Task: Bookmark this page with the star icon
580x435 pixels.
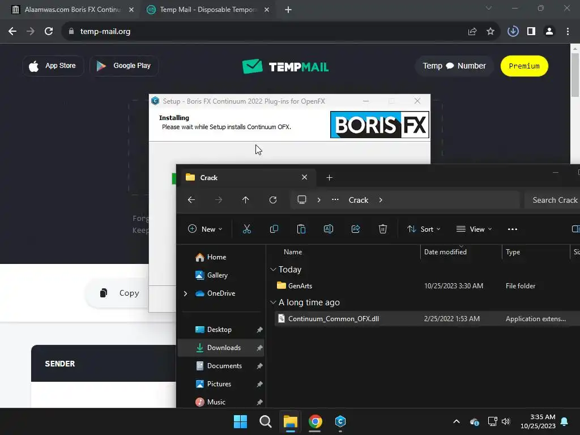Action: click(491, 32)
